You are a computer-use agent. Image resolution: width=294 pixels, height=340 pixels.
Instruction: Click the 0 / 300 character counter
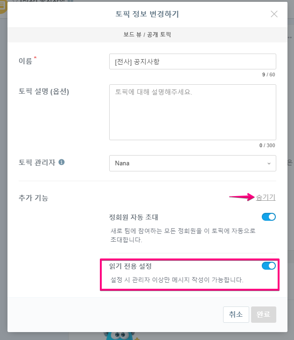click(267, 145)
